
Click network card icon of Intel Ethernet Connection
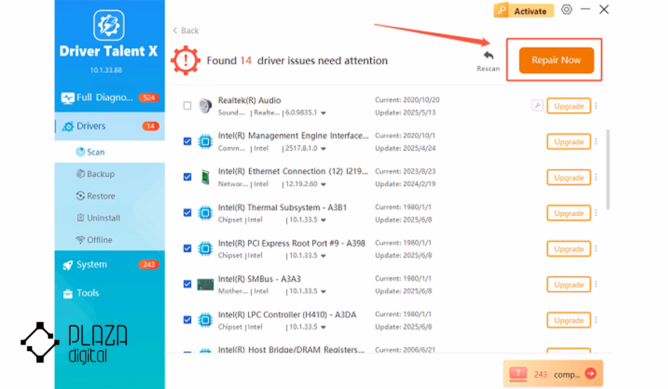coord(205,177)
